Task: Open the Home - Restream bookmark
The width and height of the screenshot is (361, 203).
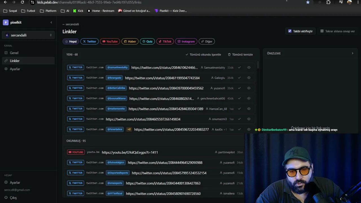Action: coord(101,11)
